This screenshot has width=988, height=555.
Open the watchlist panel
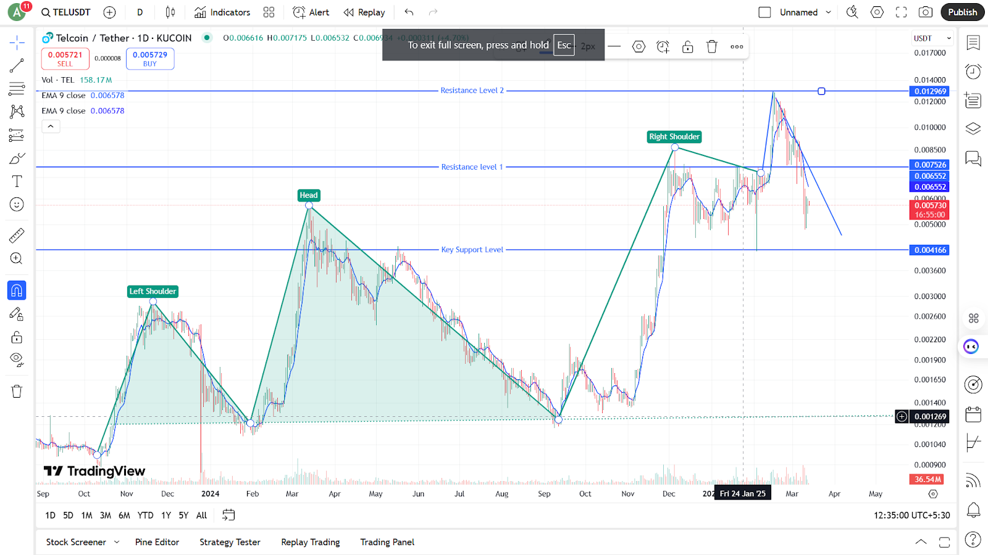pyautogui.click(x=973, y=43)
